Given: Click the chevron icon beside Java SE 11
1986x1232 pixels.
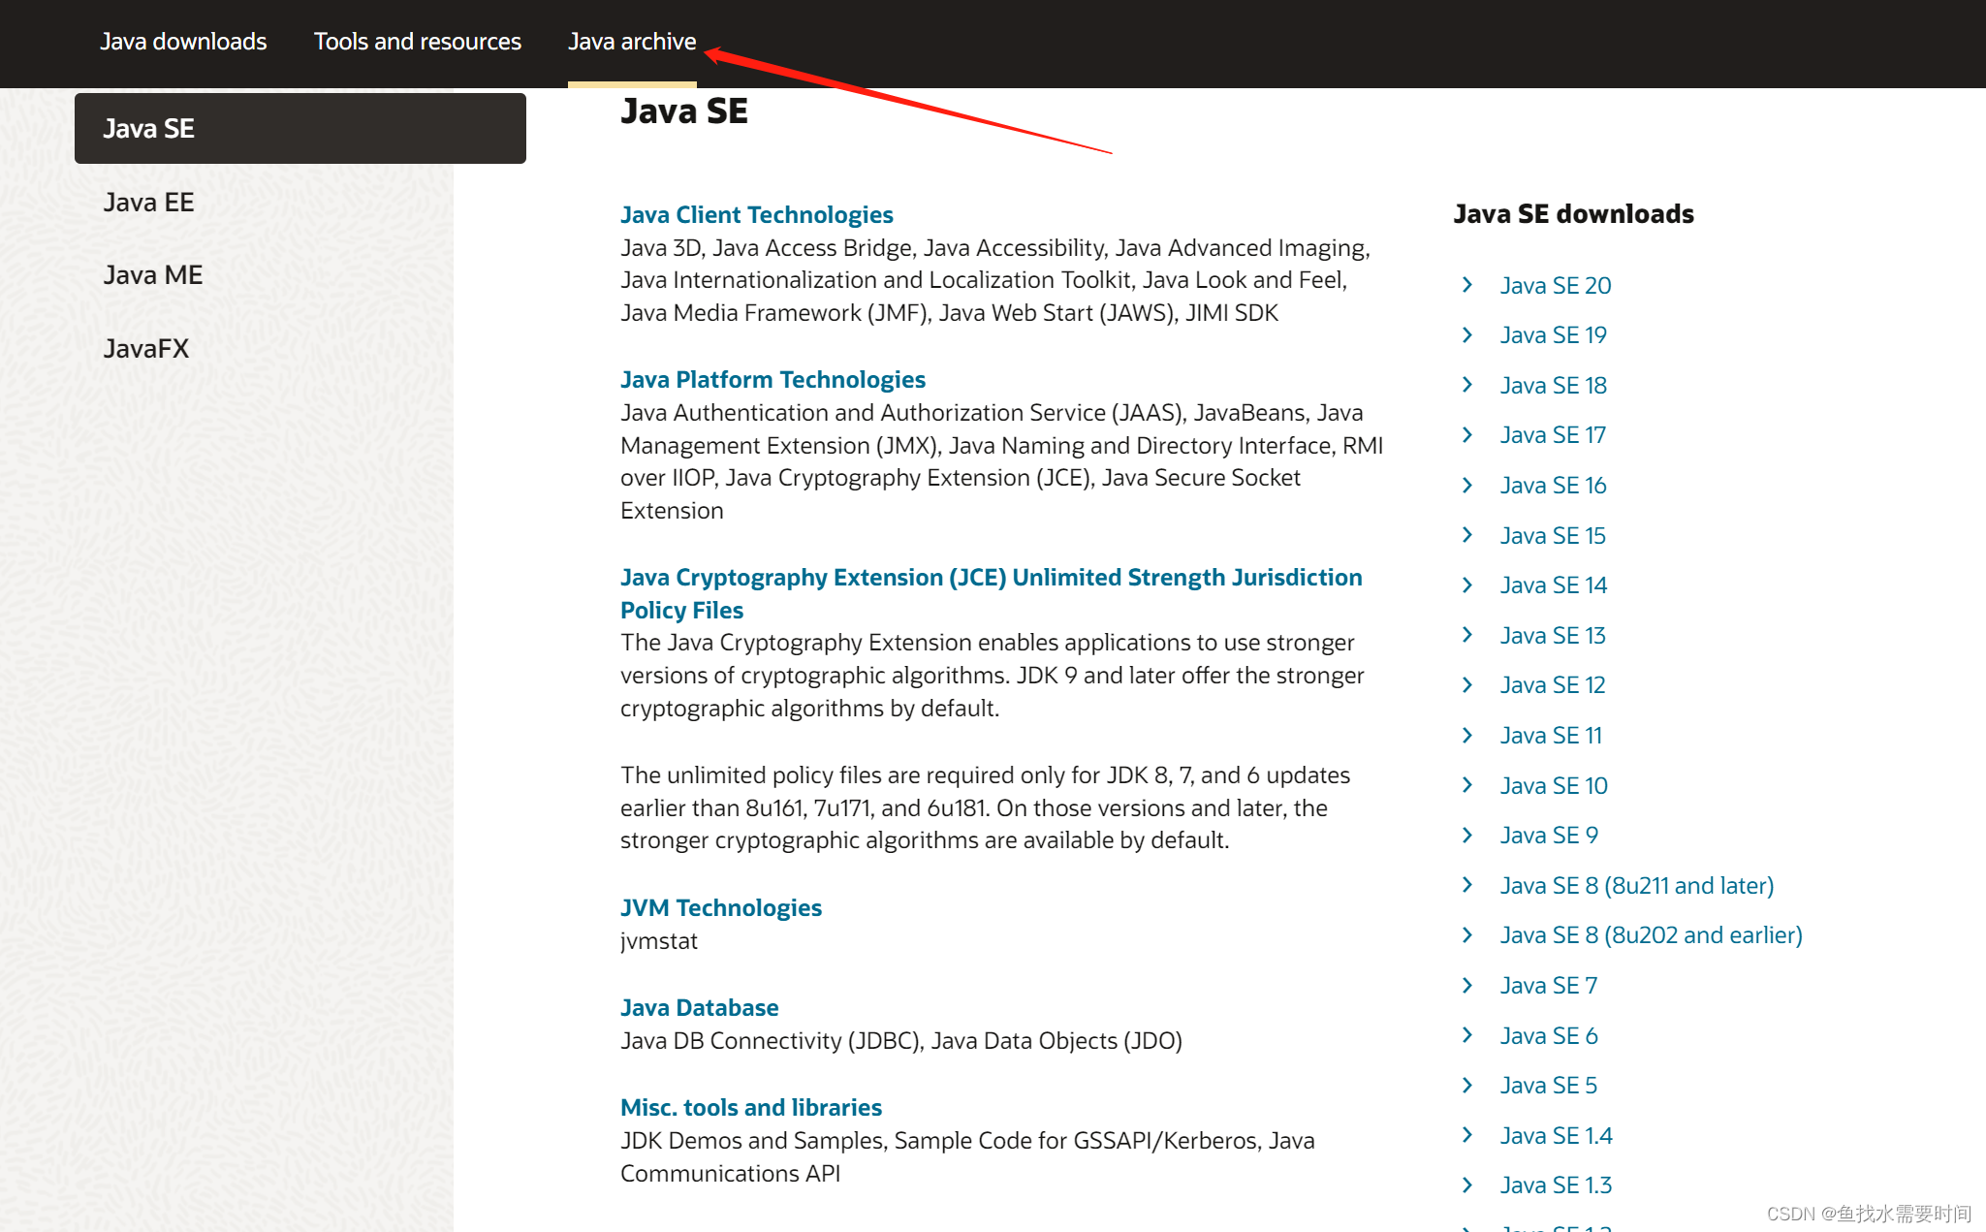Looking at the screenshot, I should (1466, 735).
